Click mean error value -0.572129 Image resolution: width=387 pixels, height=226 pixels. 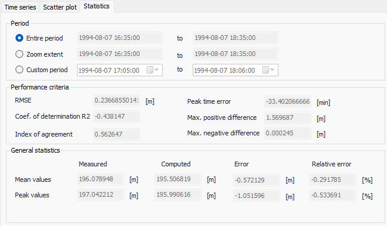pyautogui.click(x=256, y=180)
